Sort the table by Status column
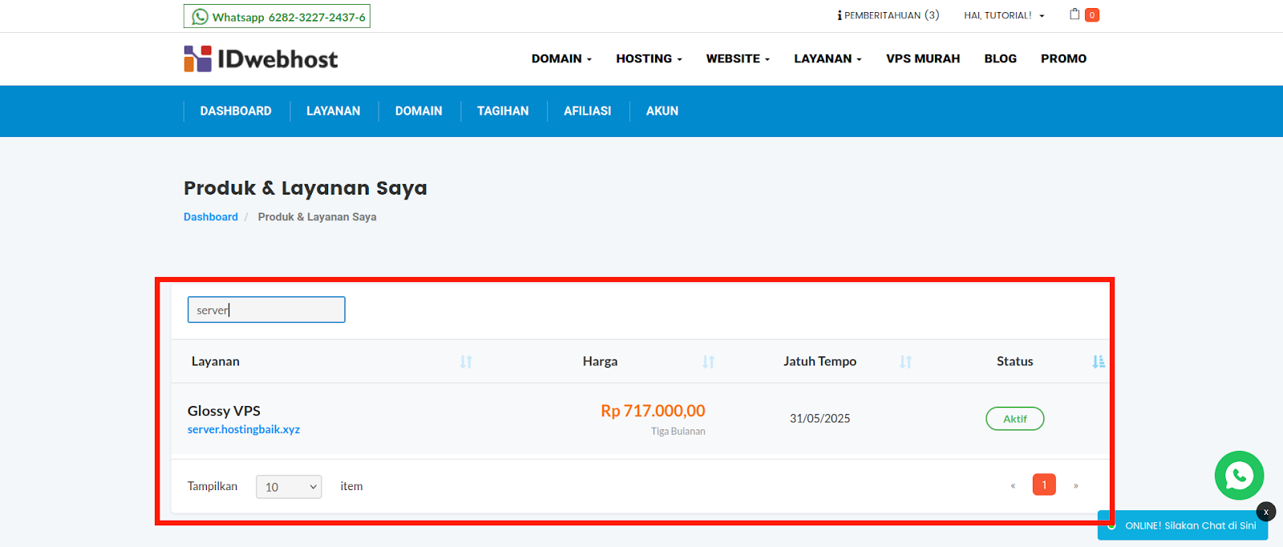This screenshot has width=1283, height=547. [1099, 362]
